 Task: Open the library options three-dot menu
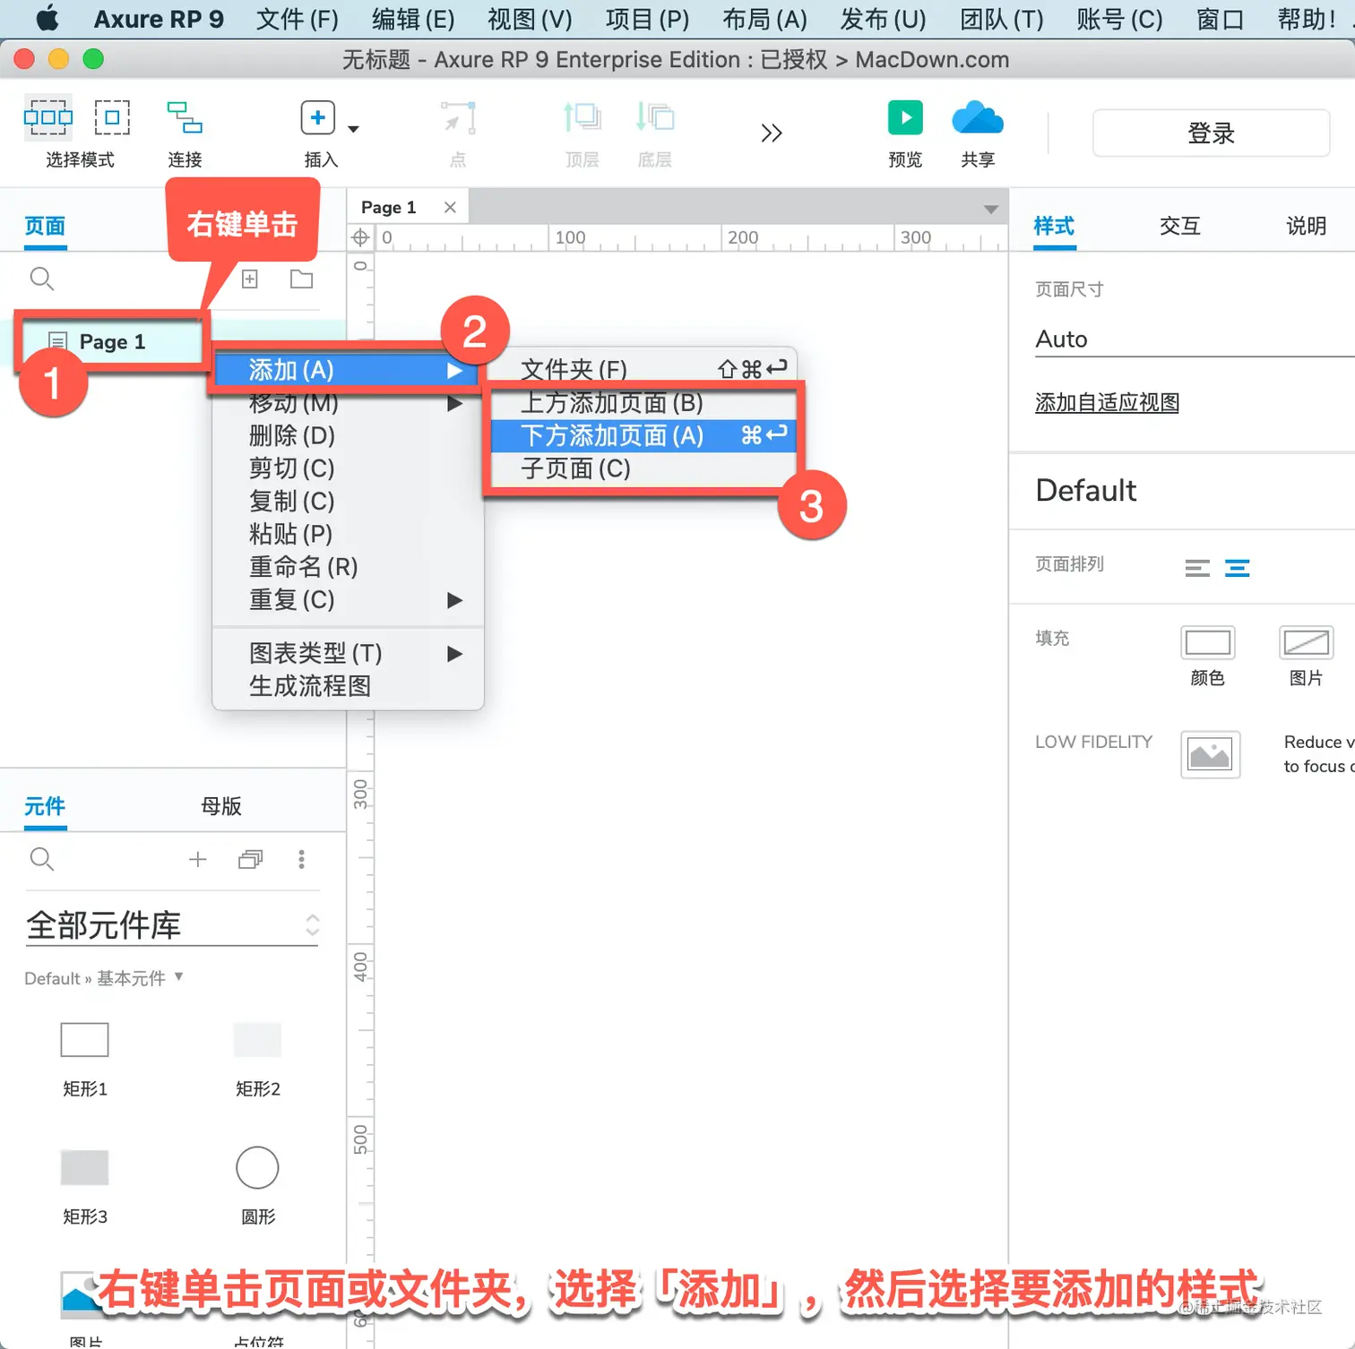click(301, 860)
